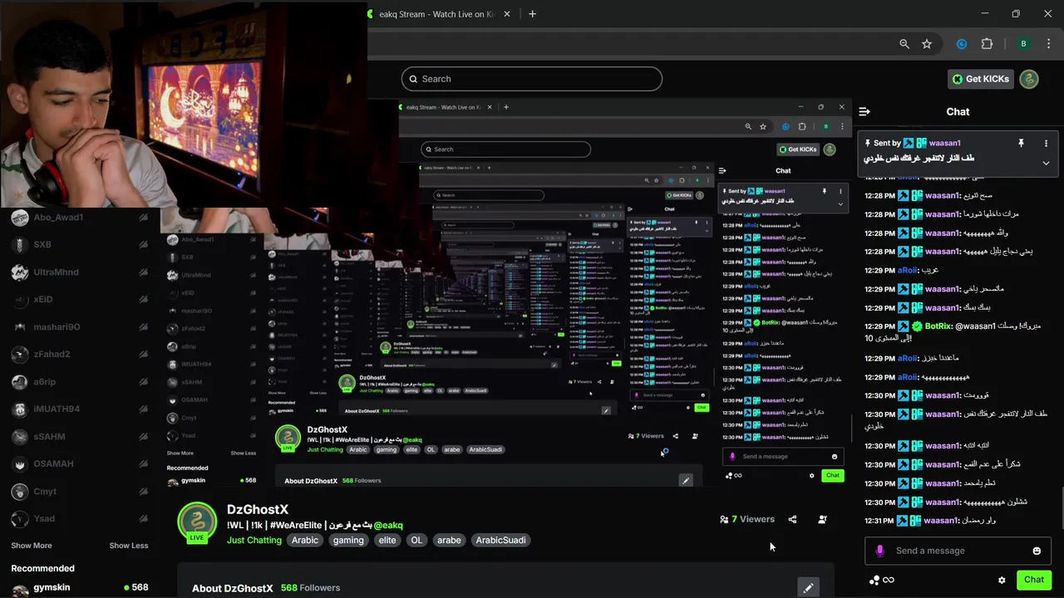Select the eakq Stream browser tab

click(436, 13)
